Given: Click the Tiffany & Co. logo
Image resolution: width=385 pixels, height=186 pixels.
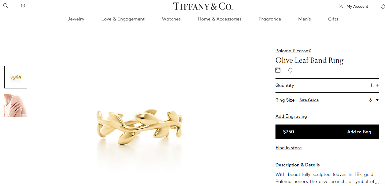Looking at the screenshot, I should click(x=203, y=6).
